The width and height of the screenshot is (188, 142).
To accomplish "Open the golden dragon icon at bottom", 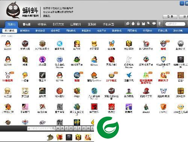I will [50, 137].
